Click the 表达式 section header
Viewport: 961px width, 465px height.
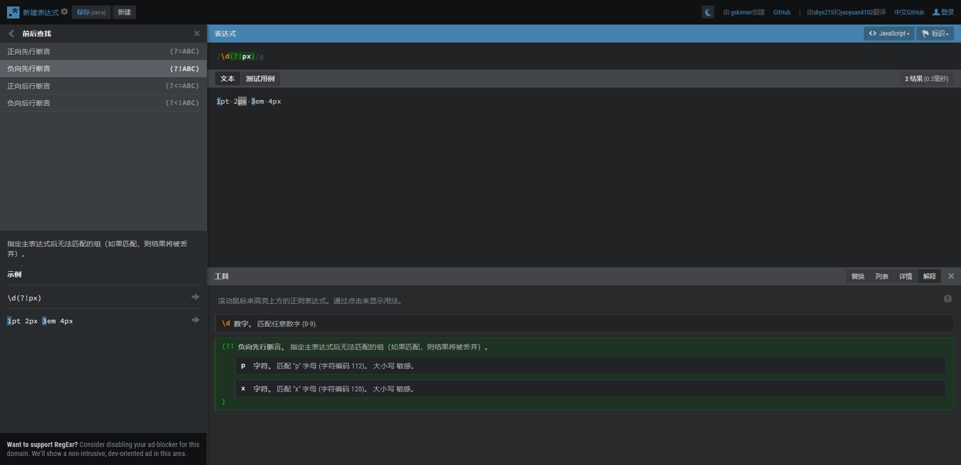(x=225, y=34)
